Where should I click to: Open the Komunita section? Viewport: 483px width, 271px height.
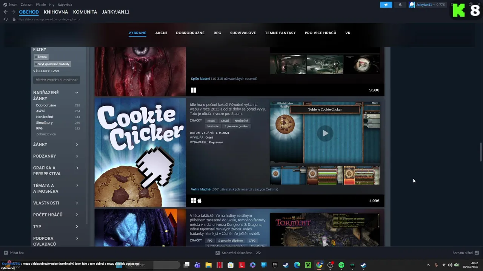point(85,12)
